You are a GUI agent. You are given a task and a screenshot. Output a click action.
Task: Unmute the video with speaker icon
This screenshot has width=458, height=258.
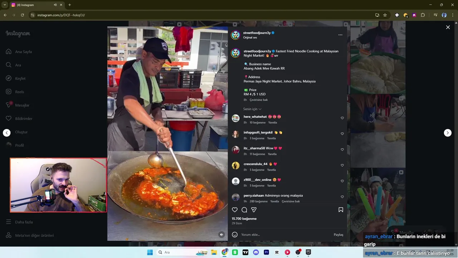[x=221, y=235]
